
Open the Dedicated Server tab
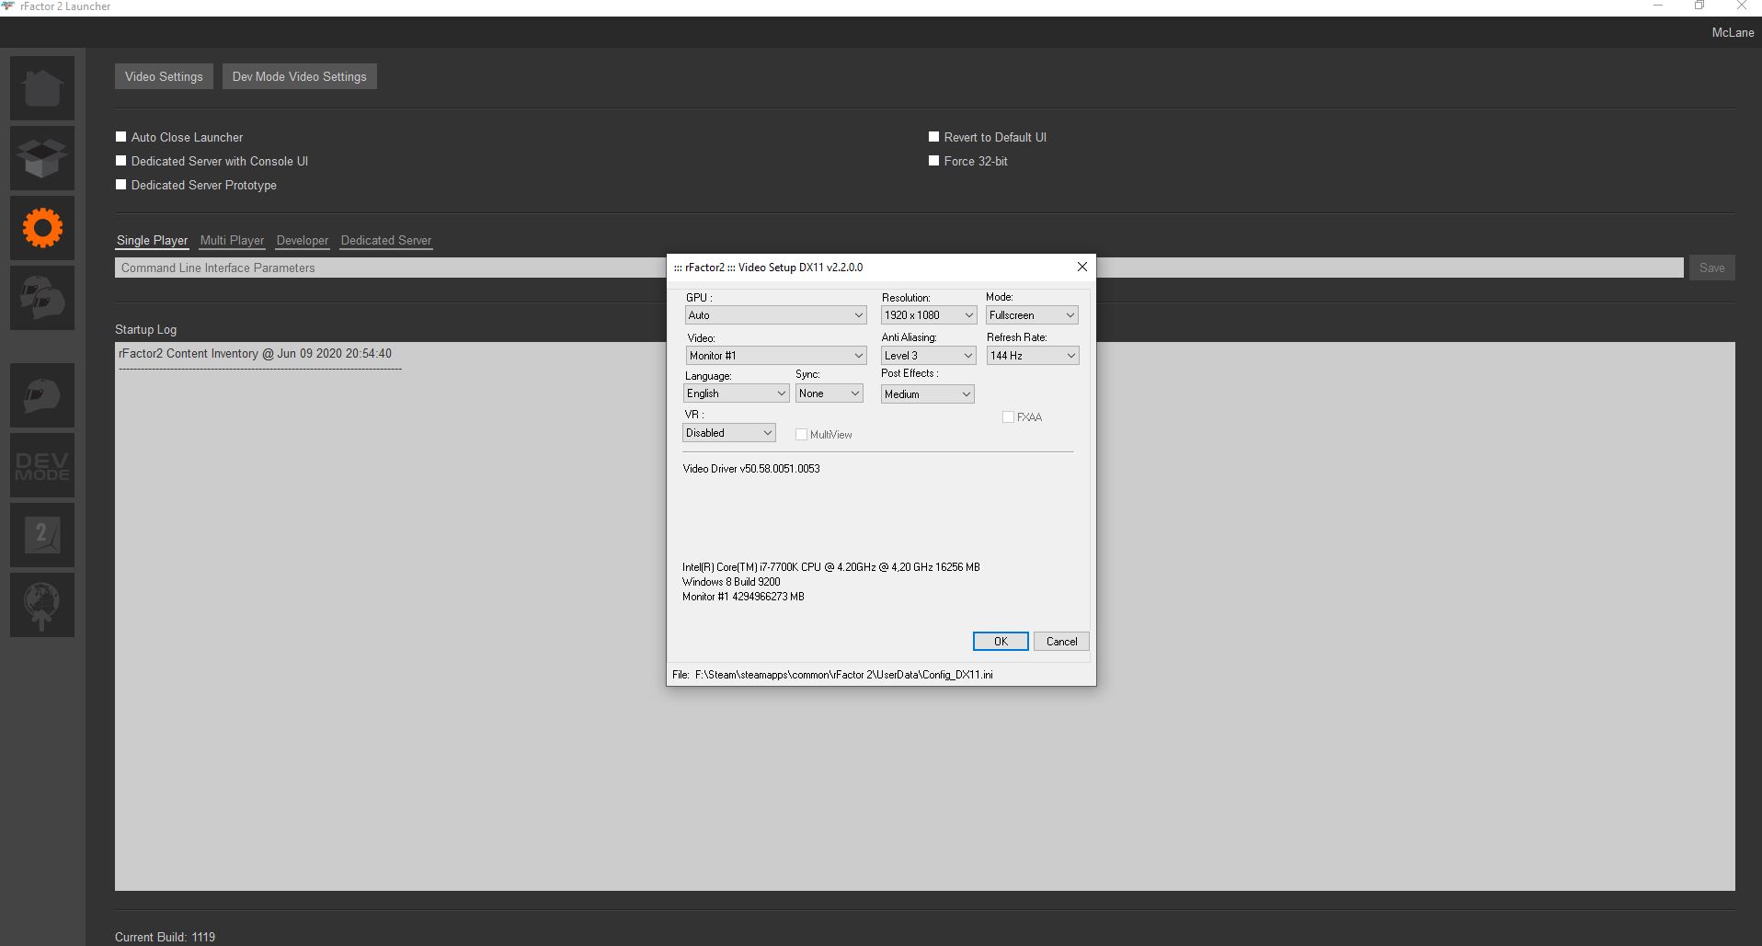(x=386, y=241)
